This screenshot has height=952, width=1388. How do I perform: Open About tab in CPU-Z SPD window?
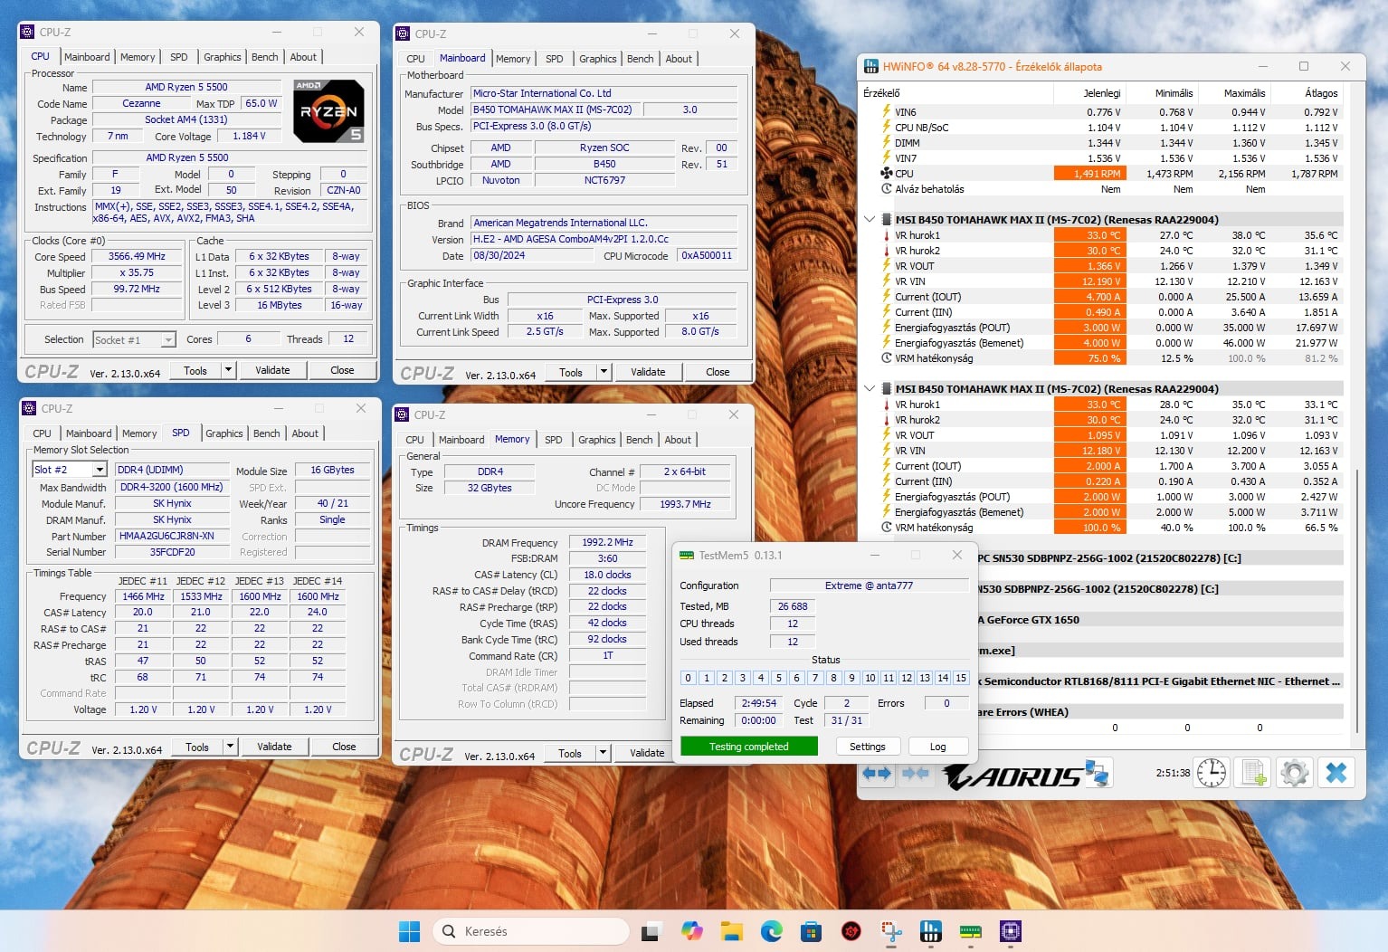pyautogui.click(x=305, y=433)
